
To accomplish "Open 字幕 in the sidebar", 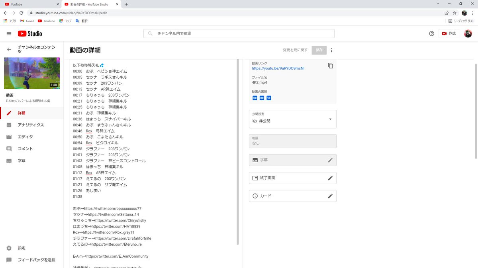I will pyautogui.click(x=32, y=161).
